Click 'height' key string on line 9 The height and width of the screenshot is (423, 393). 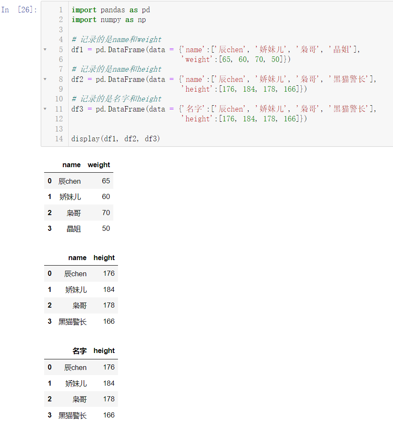[x=197, y=89]
